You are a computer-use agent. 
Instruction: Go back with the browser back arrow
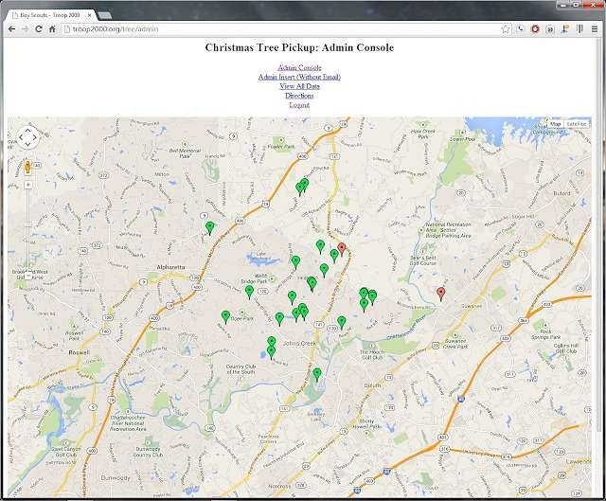pos(11,29)
